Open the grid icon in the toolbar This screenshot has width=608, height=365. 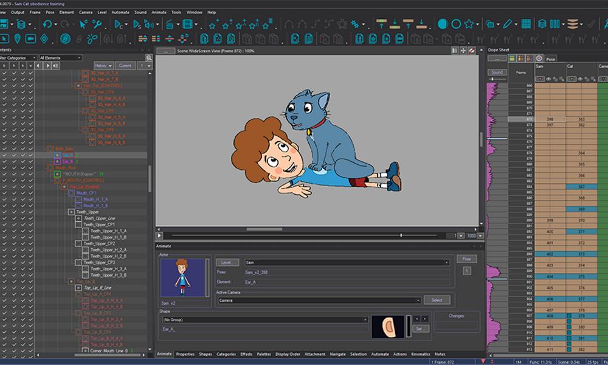click(527, 24)
